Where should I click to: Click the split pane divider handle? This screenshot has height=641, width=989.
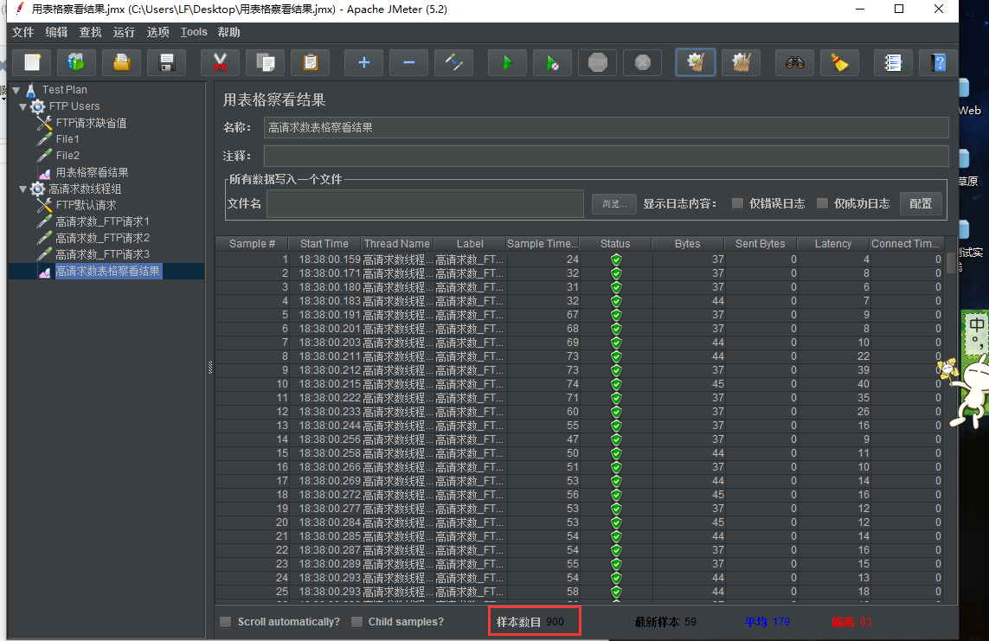210,369
